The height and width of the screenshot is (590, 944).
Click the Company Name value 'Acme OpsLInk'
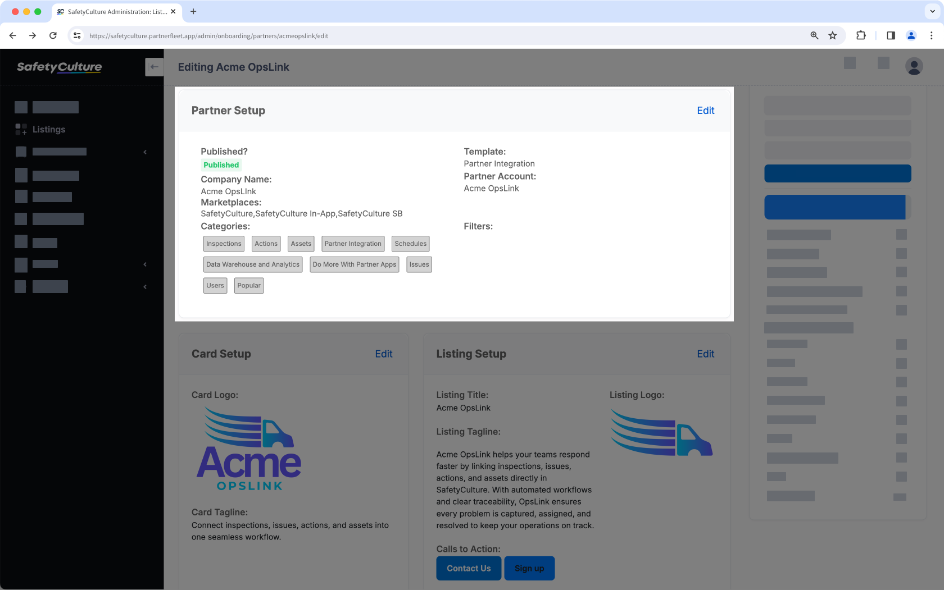point(229,191)
